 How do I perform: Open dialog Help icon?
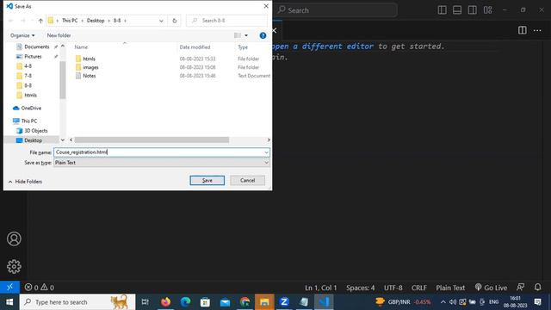pyautogui.click(x=263, y=35)
